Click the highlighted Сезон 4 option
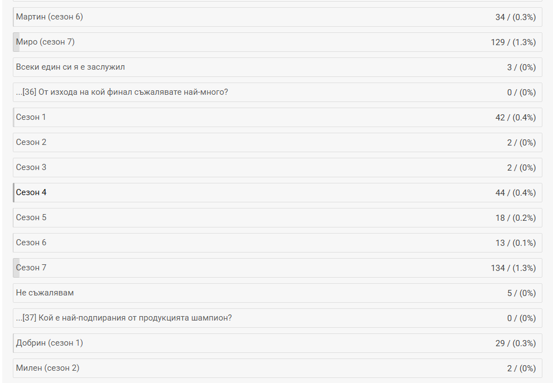This screenshot has width=553, height=383. (x=31, y=192)
